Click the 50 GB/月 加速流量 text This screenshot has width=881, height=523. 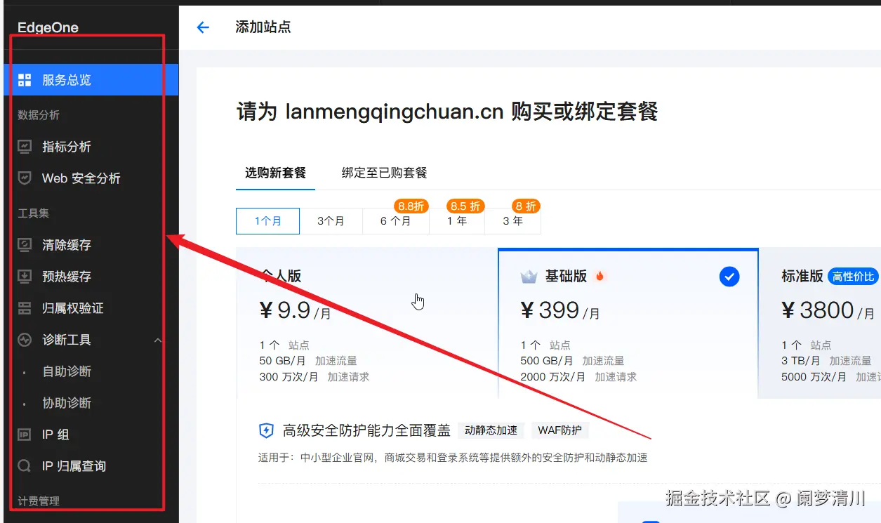tap(308, 361)
